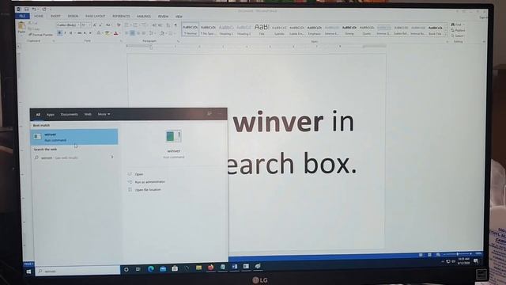The width and height of the screenshot is (506, 285).
Task: Click the search feedback icon
Action: tap(210, 114)
